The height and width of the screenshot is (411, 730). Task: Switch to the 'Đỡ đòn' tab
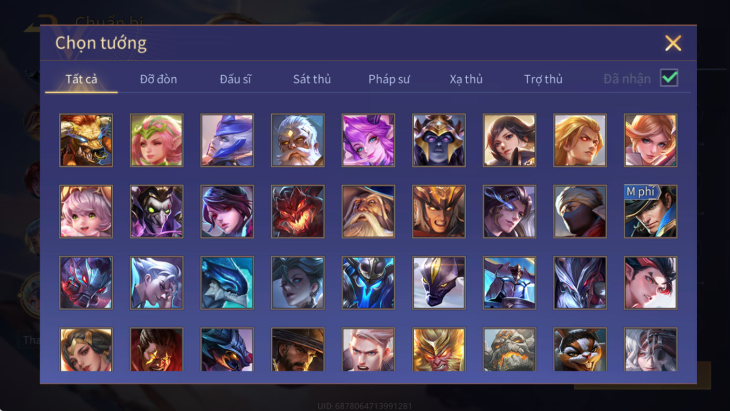click(x=158, y=79)
